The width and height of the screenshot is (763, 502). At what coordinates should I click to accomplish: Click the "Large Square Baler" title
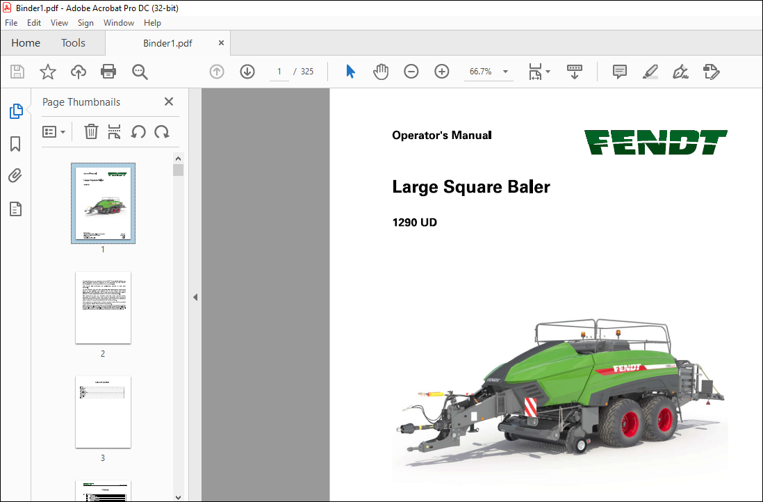(471, 187)
